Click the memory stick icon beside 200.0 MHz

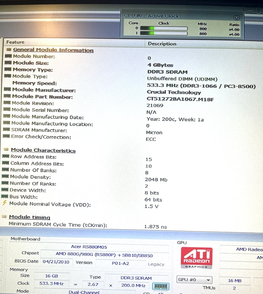161,286
